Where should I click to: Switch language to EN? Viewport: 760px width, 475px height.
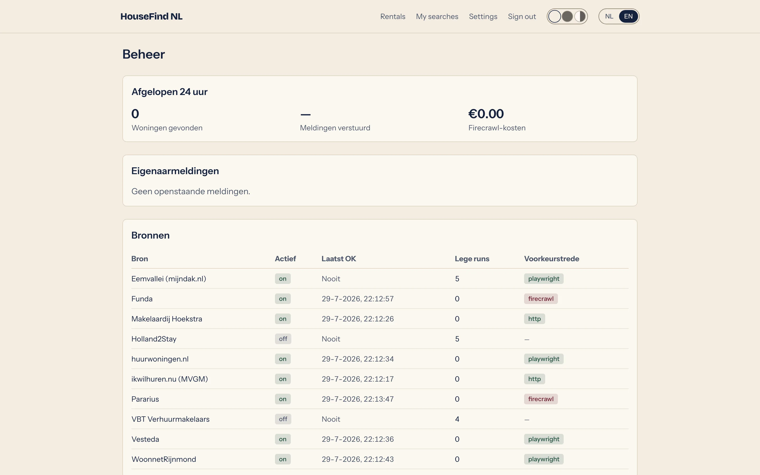pos(628,16)
